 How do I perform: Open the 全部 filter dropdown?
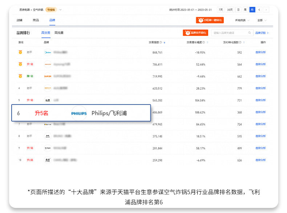coord(262,20)
